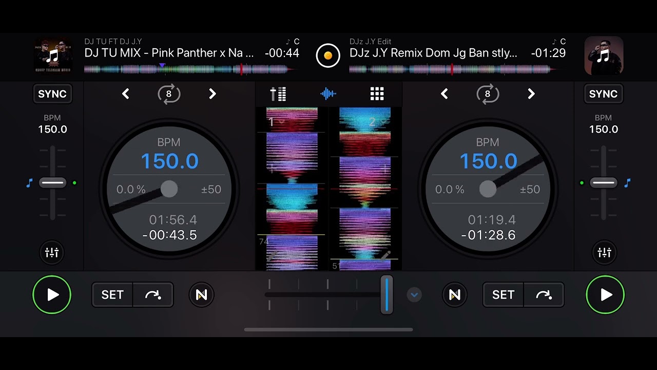Select right deck ±50 tempo range

coord(530,190)
